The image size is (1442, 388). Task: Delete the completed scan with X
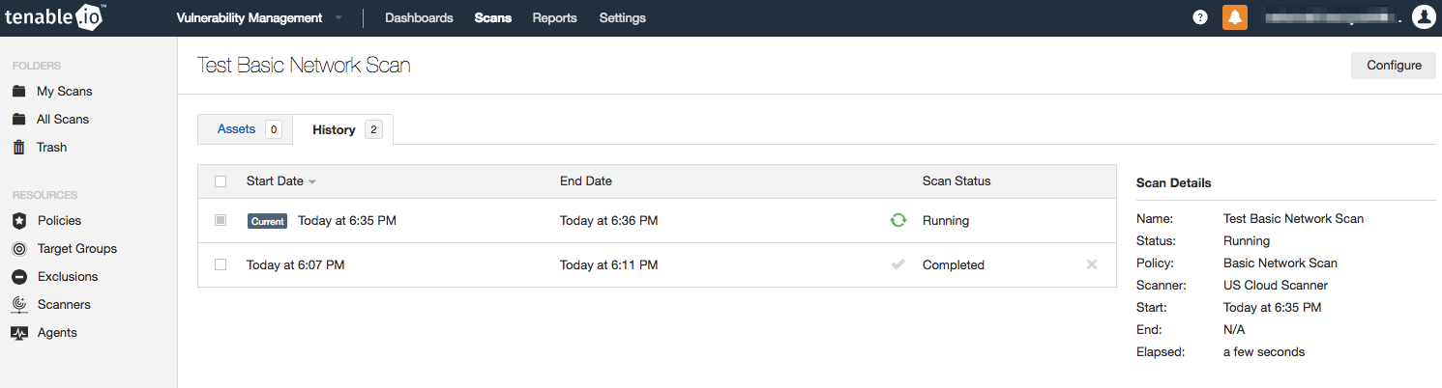(1092, 264)
